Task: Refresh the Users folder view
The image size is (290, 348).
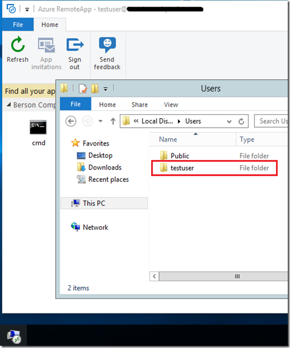Action: pos(241,121)
